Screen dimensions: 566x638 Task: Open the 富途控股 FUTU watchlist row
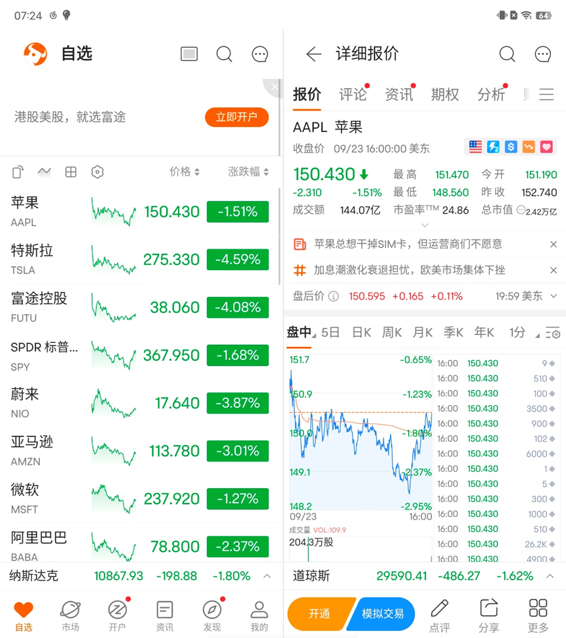(x=139, y=308)
